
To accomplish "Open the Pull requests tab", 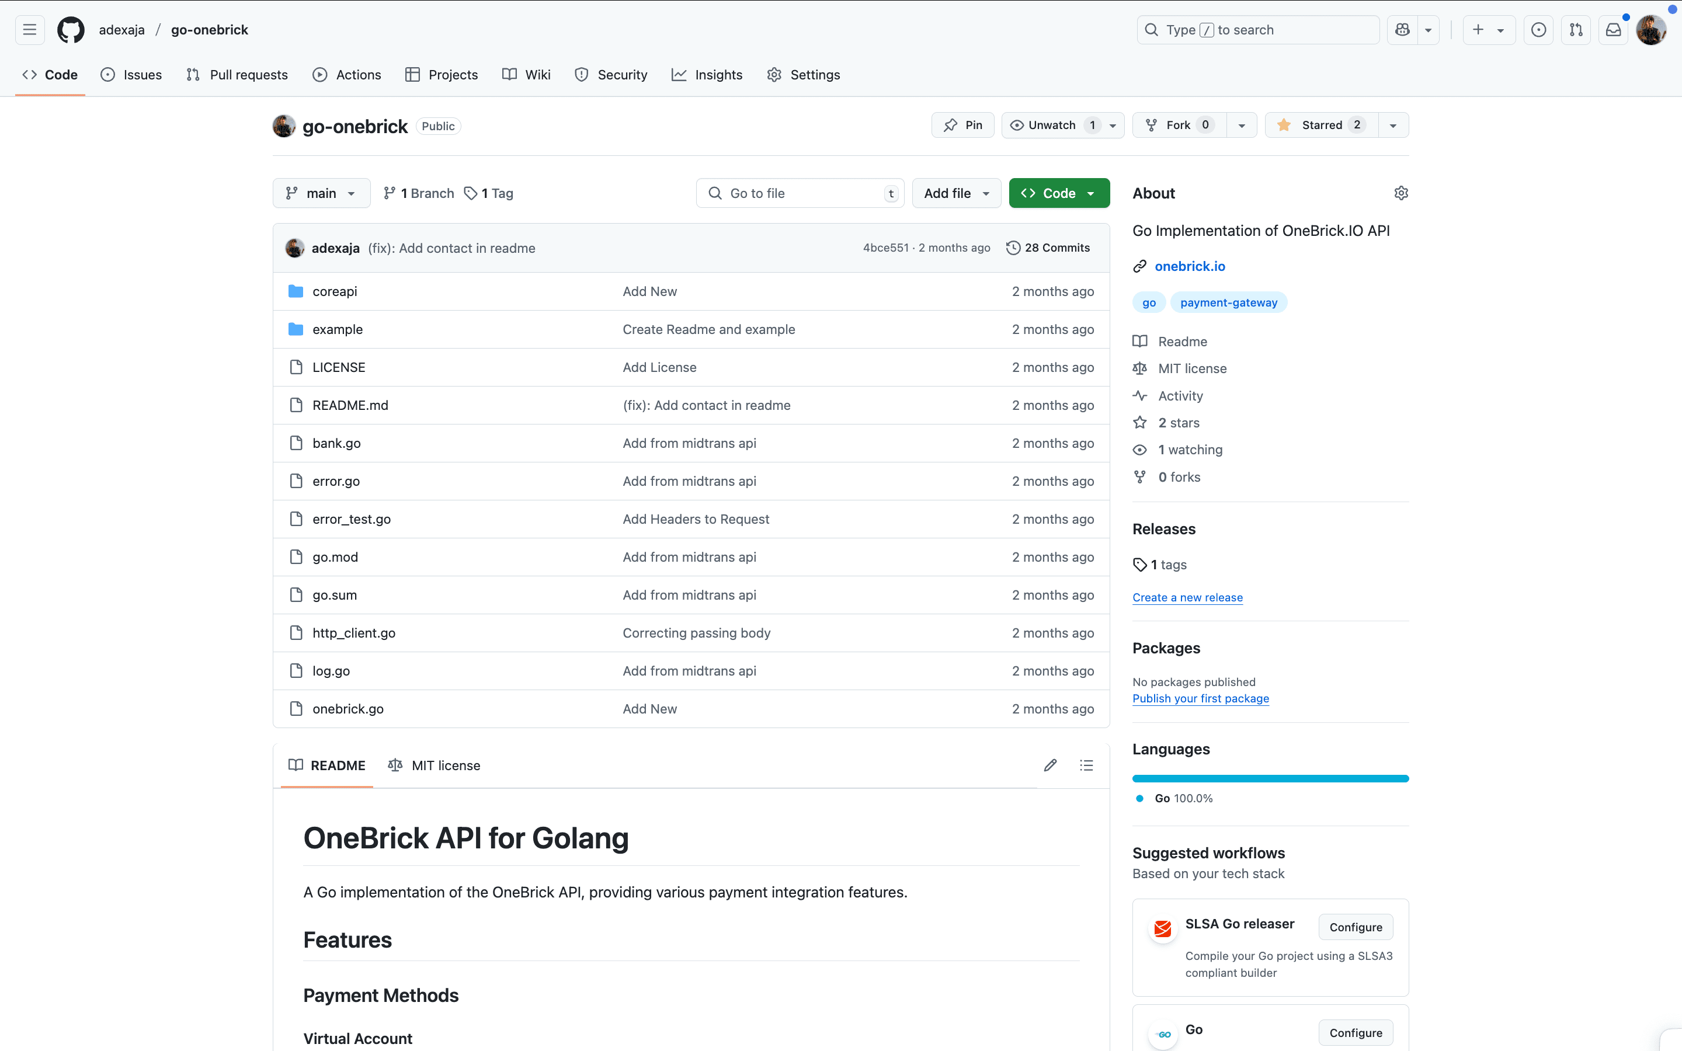I will click(237, 74).
